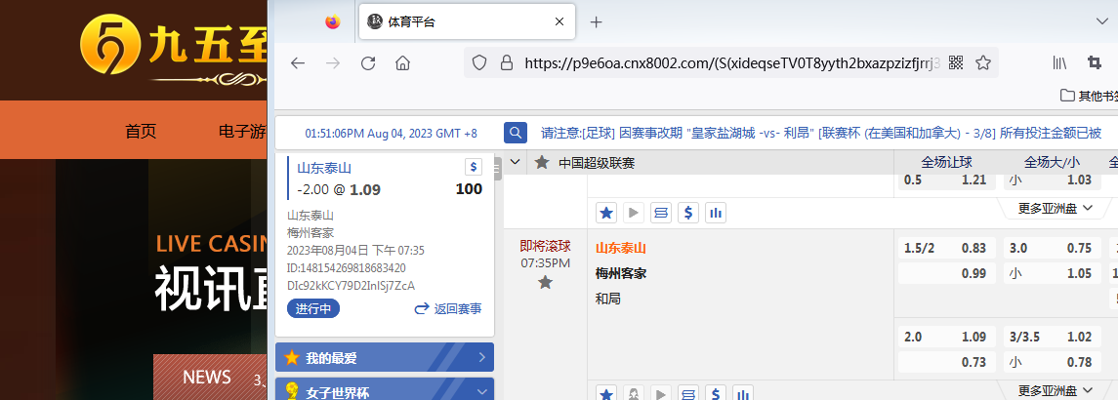Image resolution: width=1118 pixels, height=400 pixels.
Task: Click the 返回赛事 link
Action: tap(449, 308)
